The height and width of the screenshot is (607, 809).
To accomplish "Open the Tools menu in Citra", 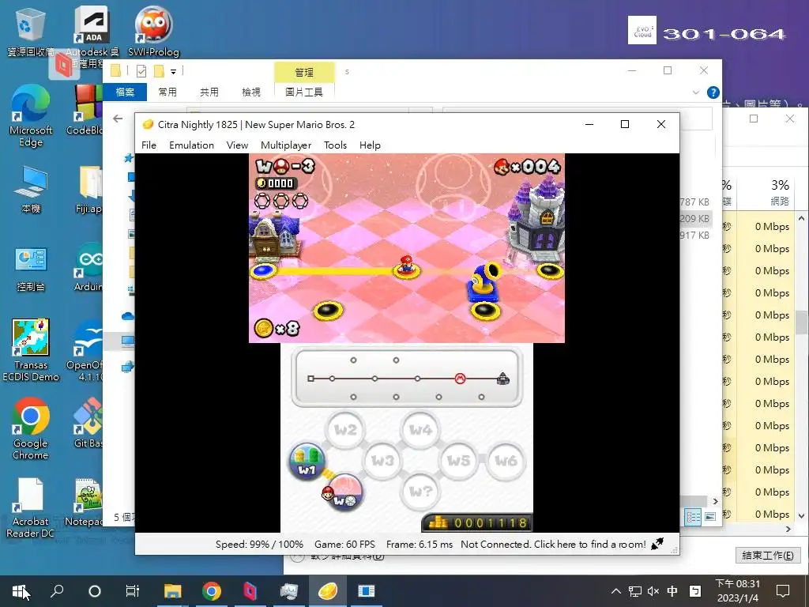I will (x=335, y=145).
